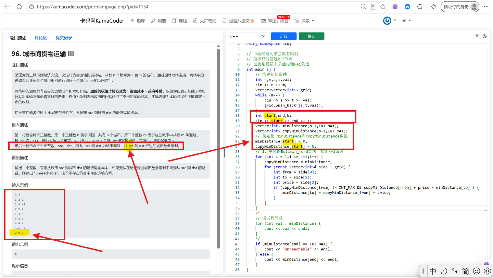493x278 pixels.
Task: Open the 周赛 menu item
Action: [159, 21]
